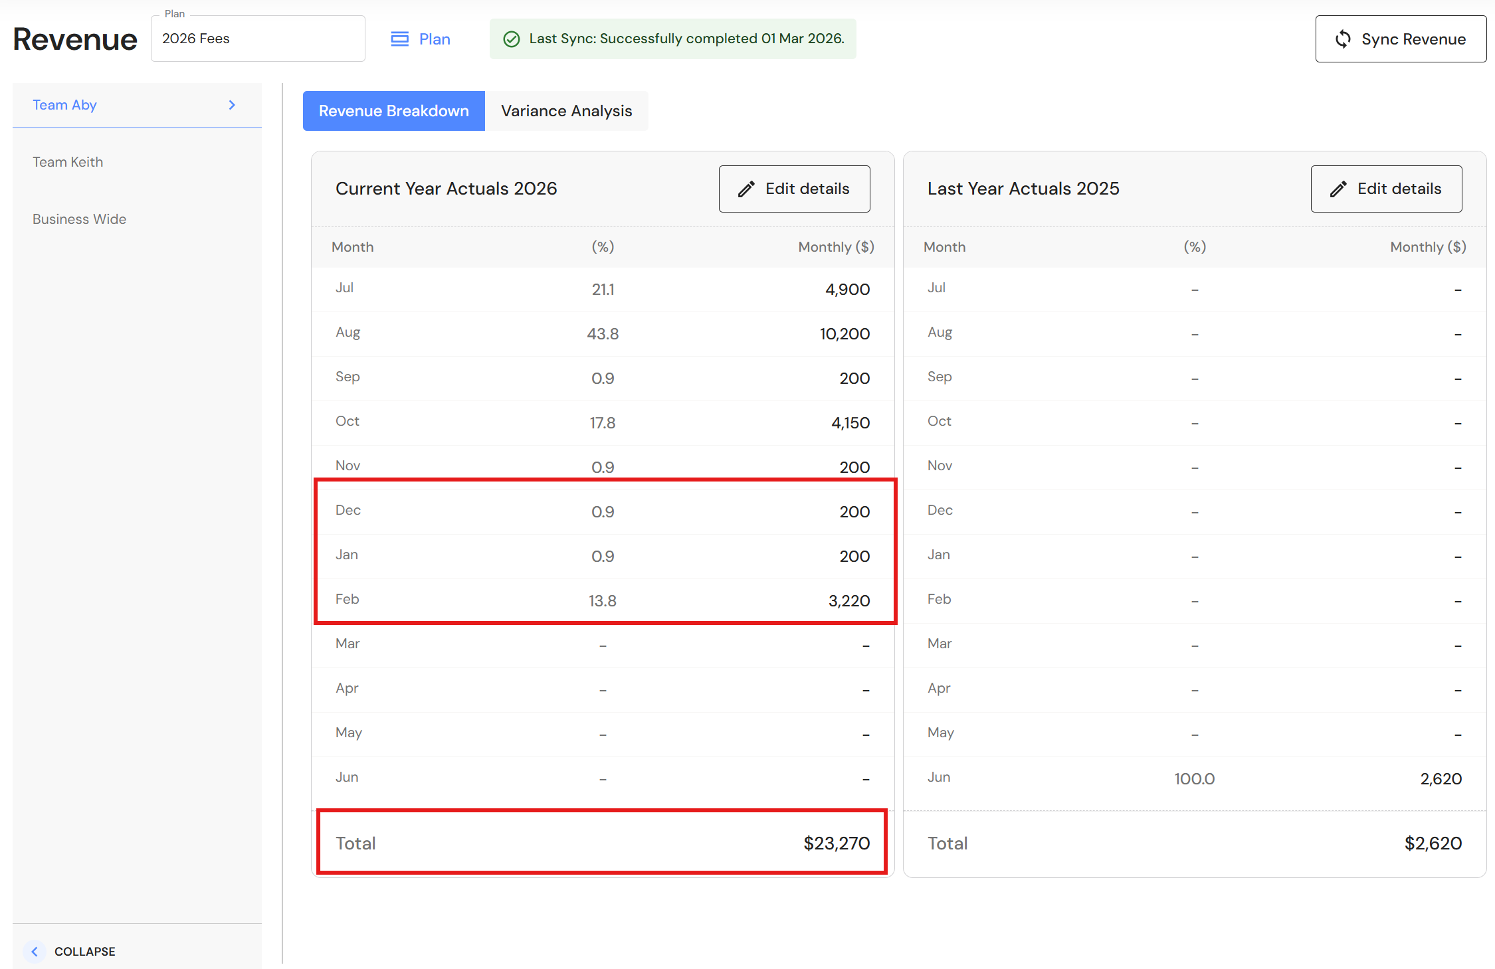
Task: Expand Team Aby chevron arrow
Action: pos(232,105)
